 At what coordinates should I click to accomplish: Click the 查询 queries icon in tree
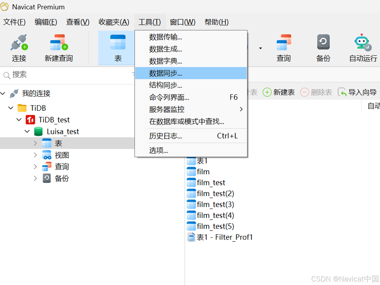47,167
